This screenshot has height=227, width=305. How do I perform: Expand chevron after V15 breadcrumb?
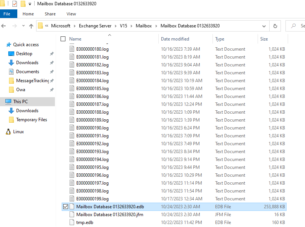(x=131, y=26)
